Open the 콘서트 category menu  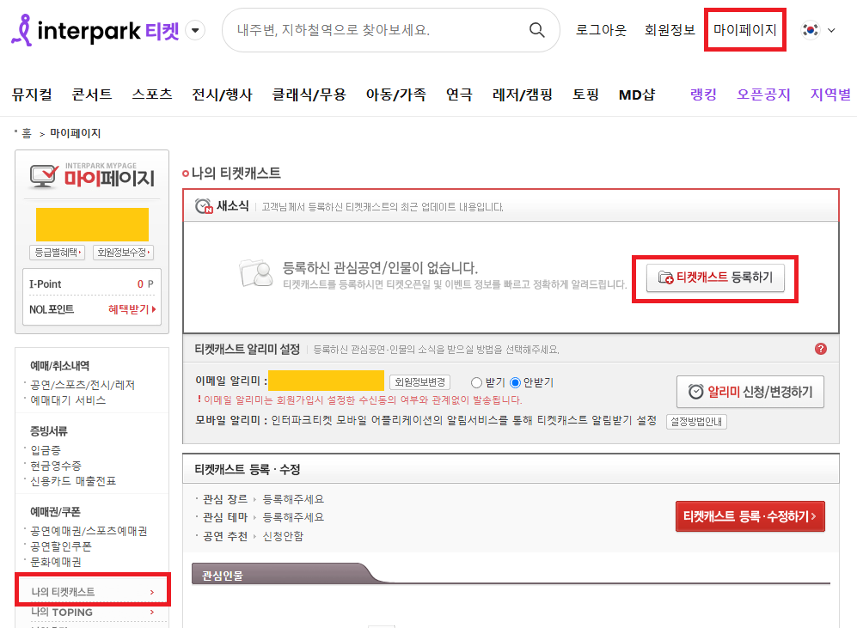tap(92, 95)
